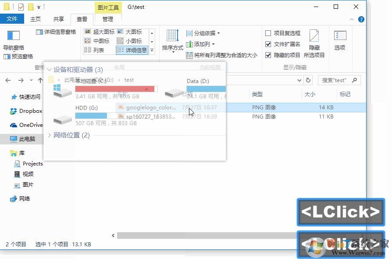
Task: Open the 导航窗格 navigation pane options
Action: point(14,42)
